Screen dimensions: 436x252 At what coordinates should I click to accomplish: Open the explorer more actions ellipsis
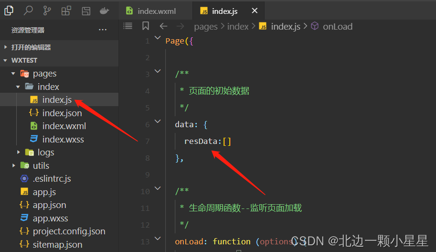tap(103, 30)
